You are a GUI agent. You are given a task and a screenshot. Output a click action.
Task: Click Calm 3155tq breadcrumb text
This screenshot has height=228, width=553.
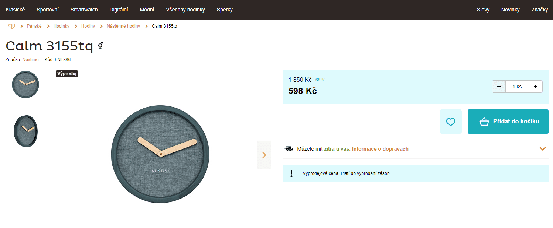point(165,26)
